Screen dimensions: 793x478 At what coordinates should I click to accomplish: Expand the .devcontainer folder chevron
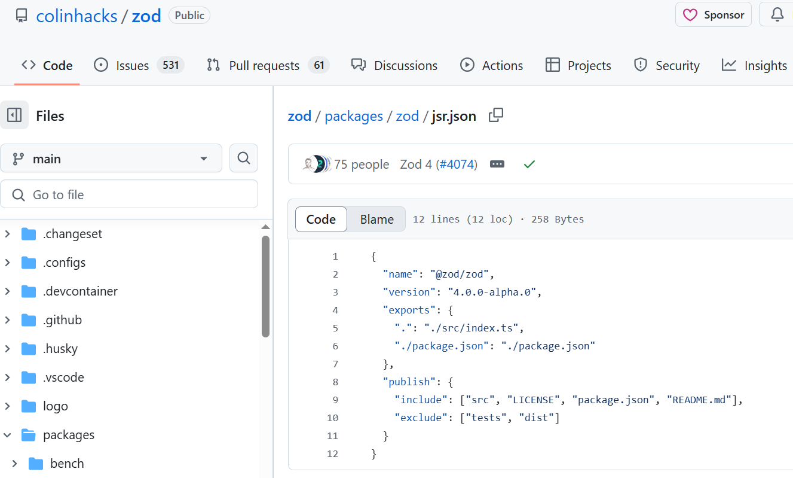tap(7, 291)
